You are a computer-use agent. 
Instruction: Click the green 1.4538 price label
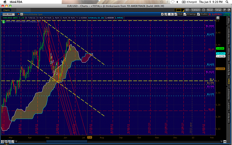tap(220, 49)
